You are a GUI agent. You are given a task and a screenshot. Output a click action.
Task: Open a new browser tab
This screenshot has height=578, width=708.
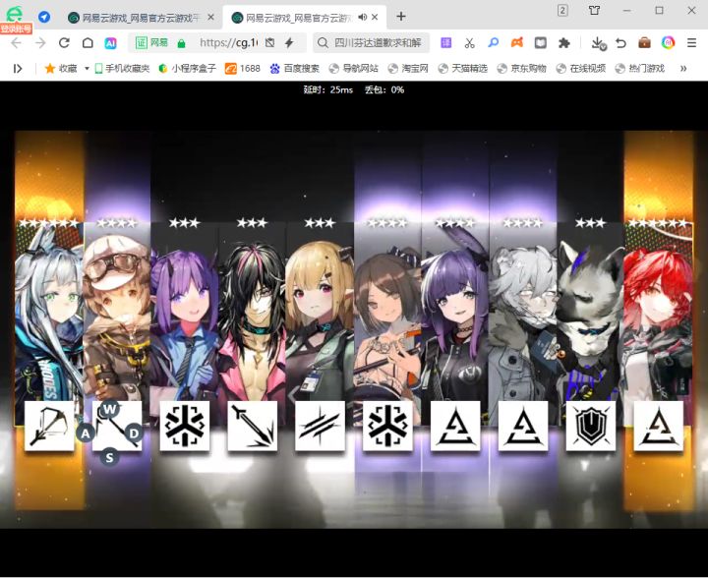pos(400,17)
